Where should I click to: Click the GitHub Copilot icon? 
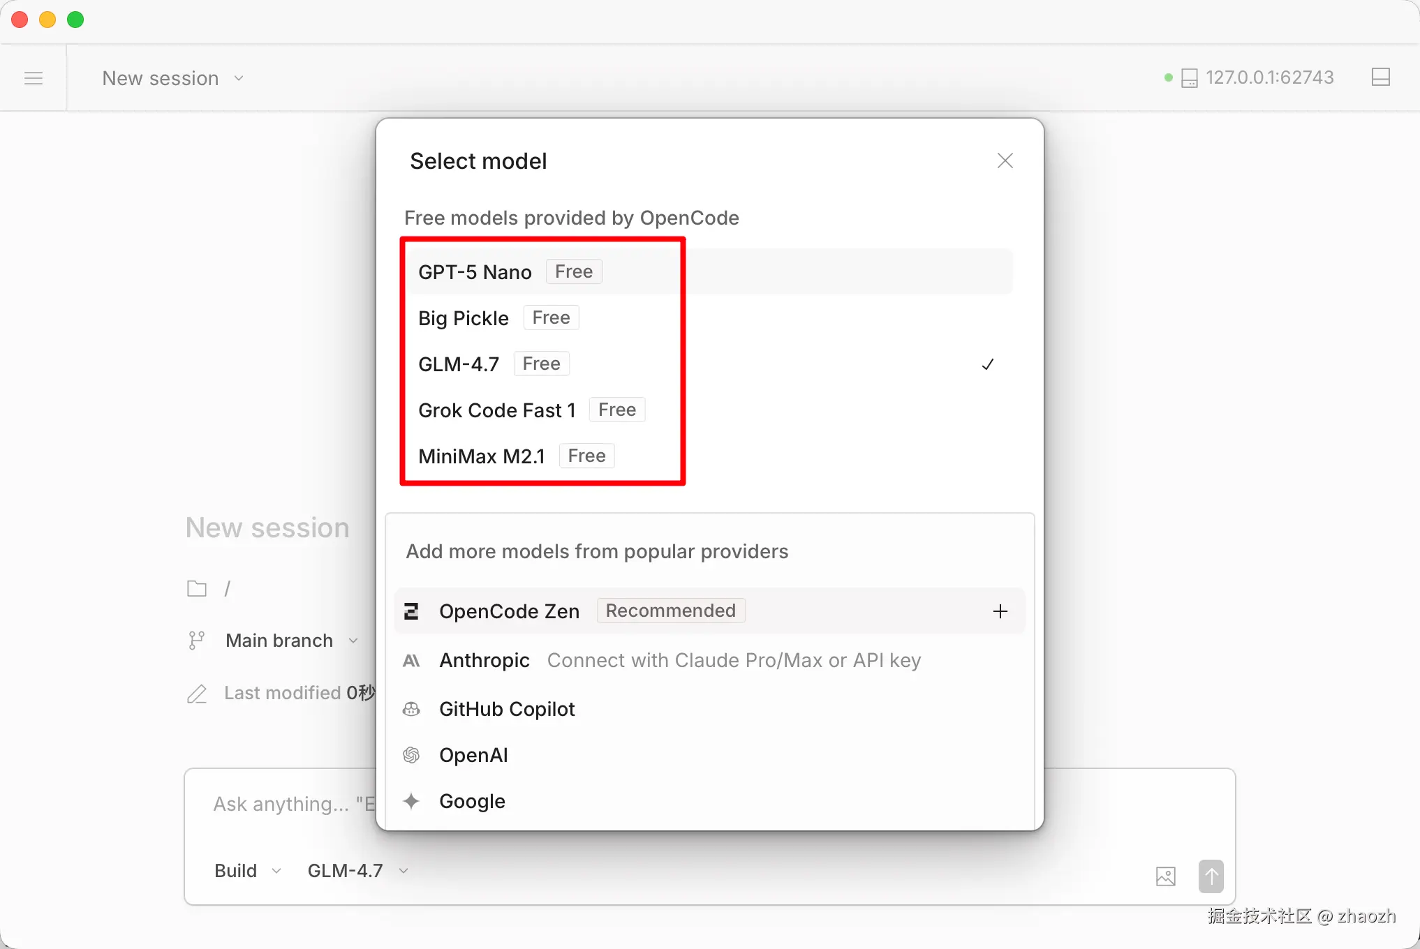pyautogui.click(x=411, y=709)
